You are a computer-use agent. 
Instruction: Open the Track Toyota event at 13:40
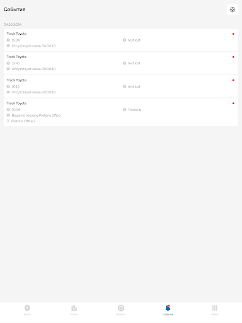point(121,63)
